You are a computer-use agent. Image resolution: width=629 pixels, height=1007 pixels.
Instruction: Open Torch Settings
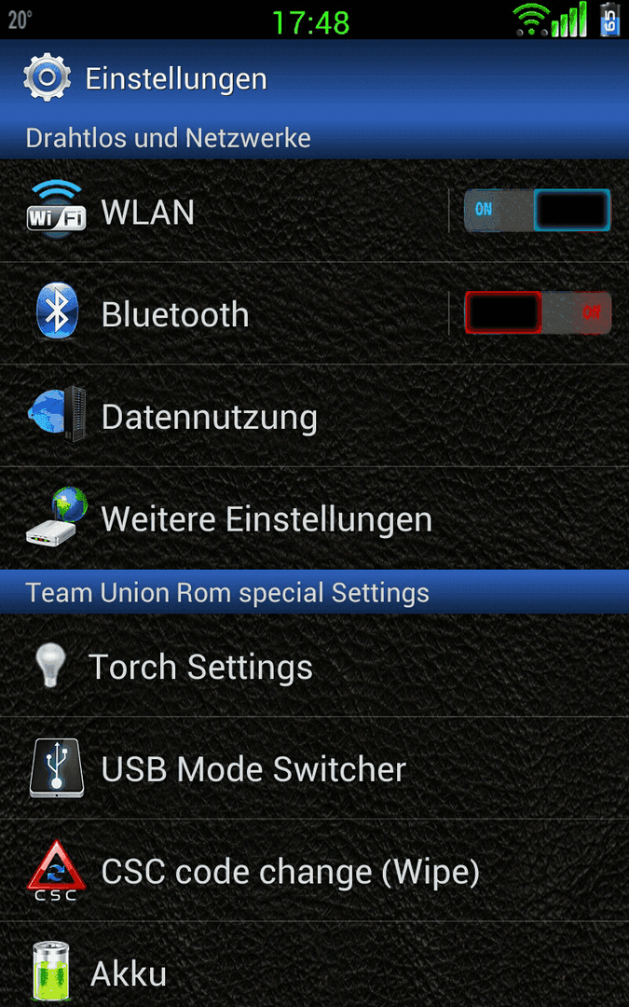click(x=315, y=666)
